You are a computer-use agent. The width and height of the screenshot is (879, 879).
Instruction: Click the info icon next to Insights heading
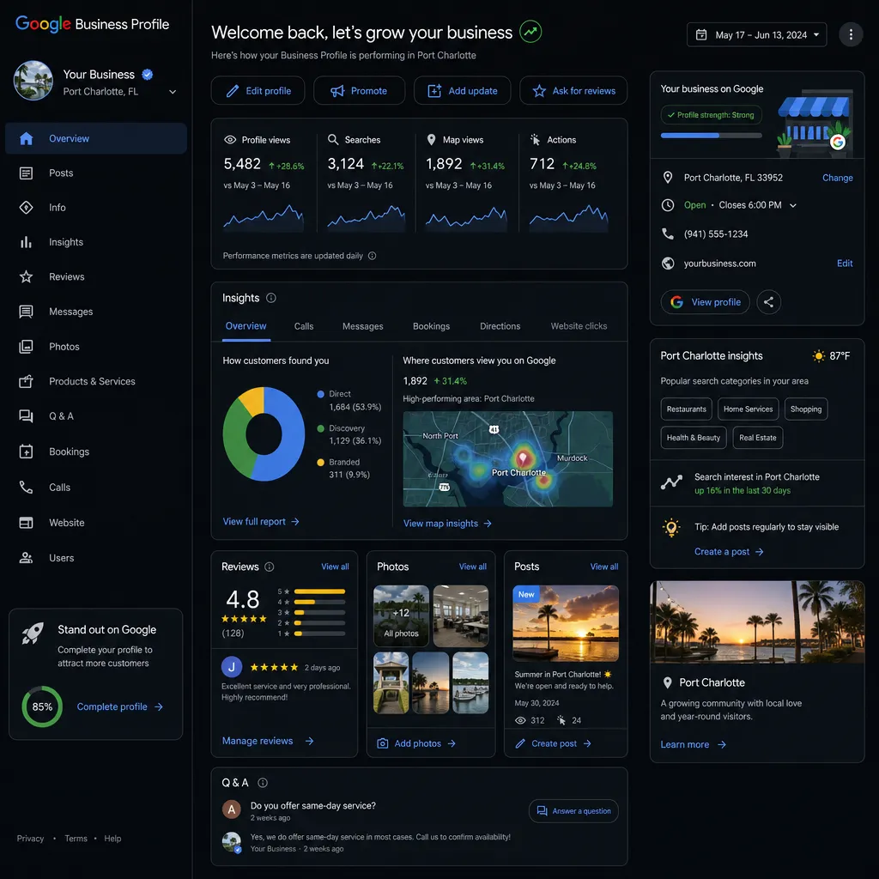pos(270,298)
